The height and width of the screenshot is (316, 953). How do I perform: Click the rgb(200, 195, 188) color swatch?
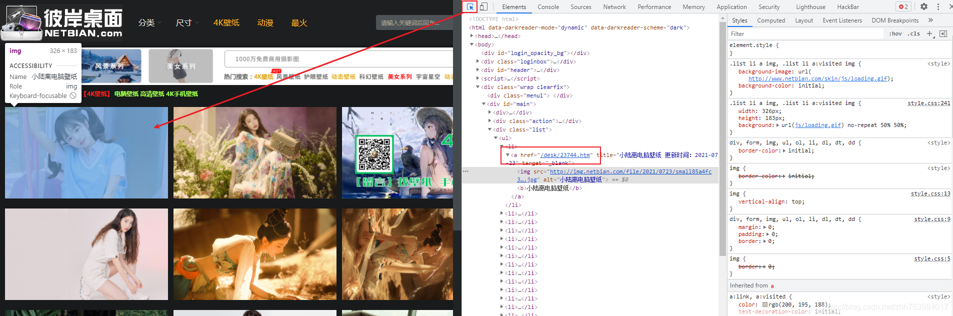pyautogui.click(x=765, y=304)
